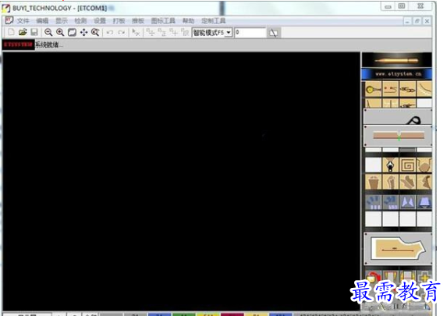Click the document icon left of 文件 menu
Image resolution: width=447 pixels, height=316 pixels.
coord(9,20)
